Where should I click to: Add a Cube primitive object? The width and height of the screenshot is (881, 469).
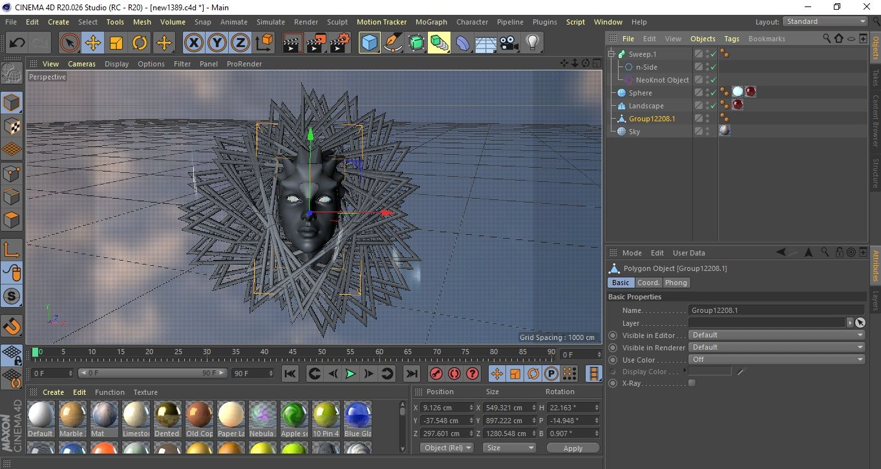click(x=369, y=43)
